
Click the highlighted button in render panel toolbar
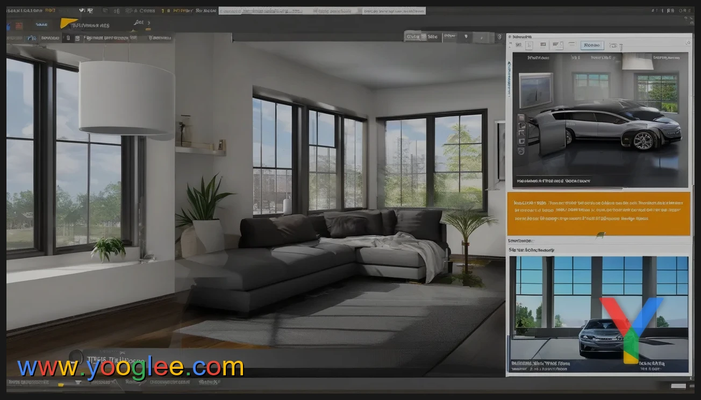click(592, 46)
